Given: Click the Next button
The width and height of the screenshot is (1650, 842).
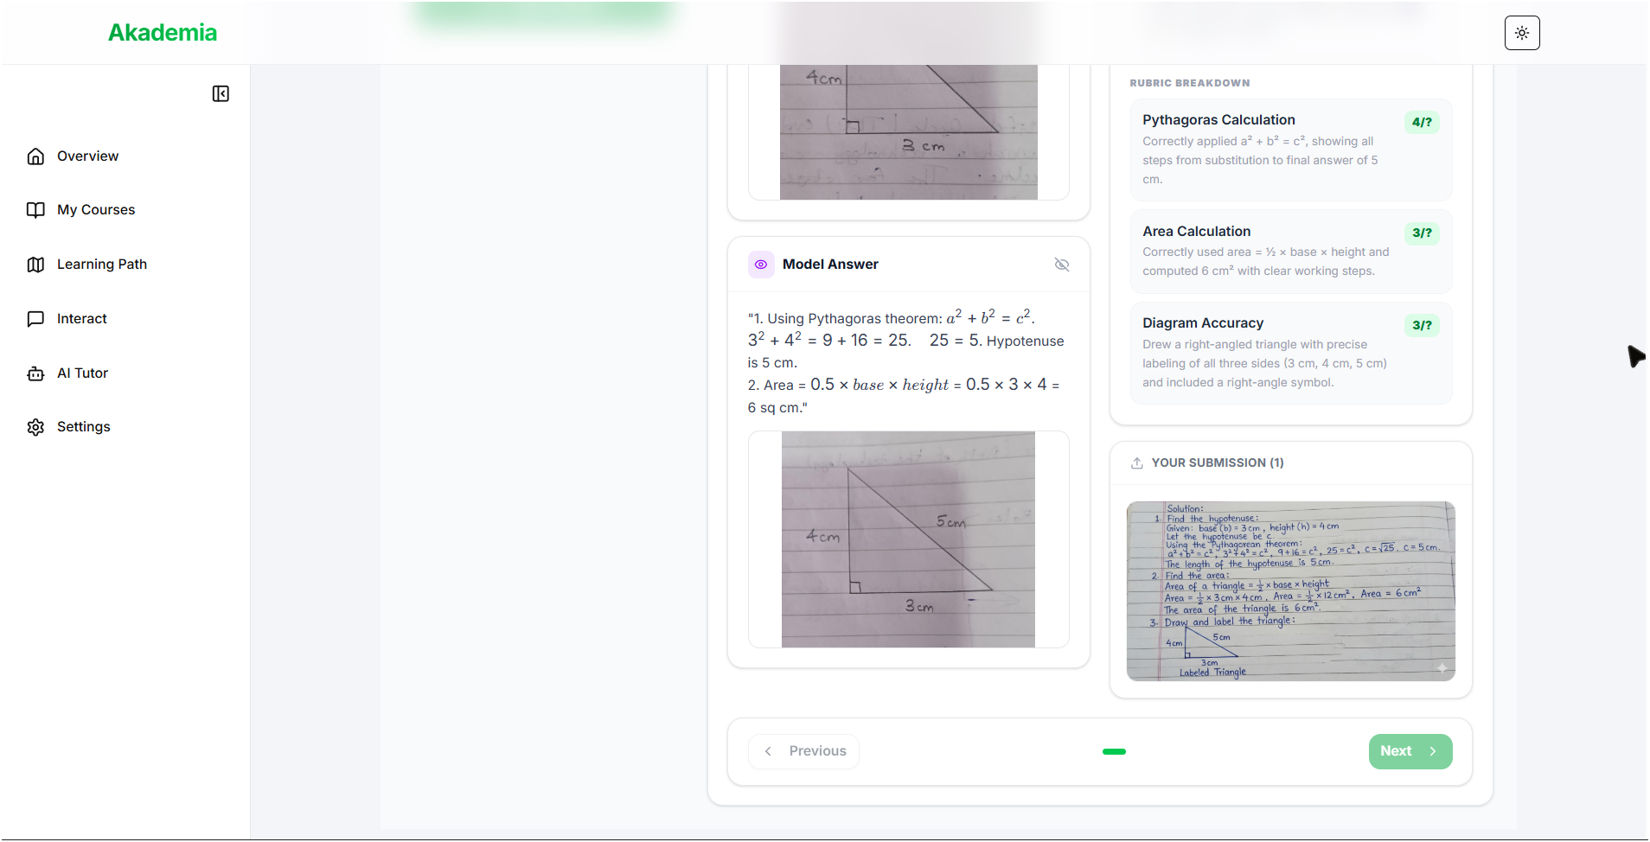Looking at the screenshot, I should click(1410, 751).
